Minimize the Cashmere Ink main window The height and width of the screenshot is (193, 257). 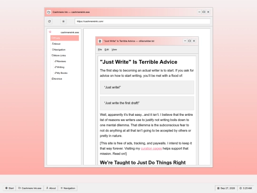(199, 12)
